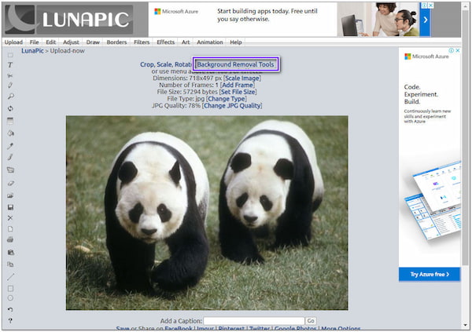The height and width of the screenshot is (332, 472).
Task: Open the Adjust menu
Action: 71,42
